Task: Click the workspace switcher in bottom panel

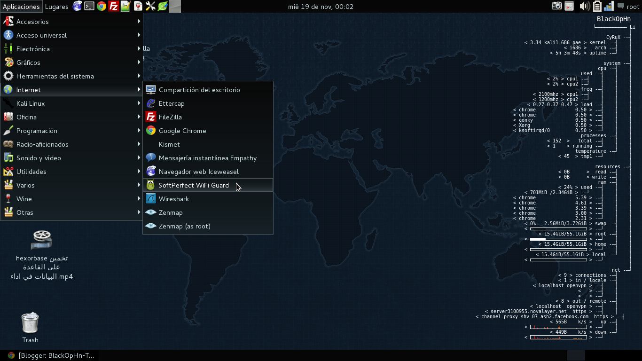Action: click(576, 355)
